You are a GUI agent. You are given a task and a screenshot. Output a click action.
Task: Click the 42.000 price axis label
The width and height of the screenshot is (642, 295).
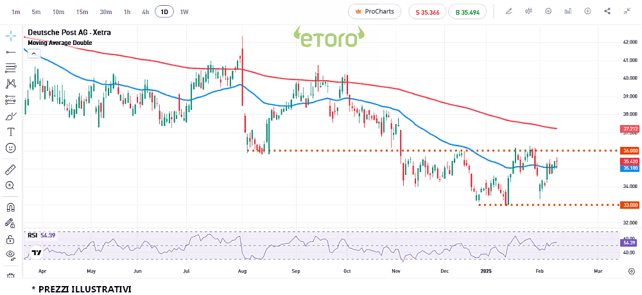630,42
